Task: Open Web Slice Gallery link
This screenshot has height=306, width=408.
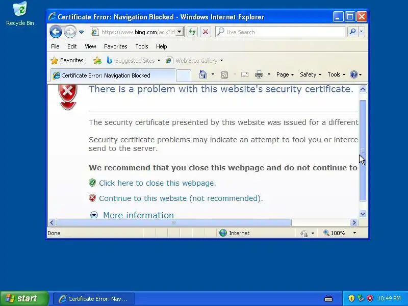Action: pyautogui.click(x=195, y=61)
